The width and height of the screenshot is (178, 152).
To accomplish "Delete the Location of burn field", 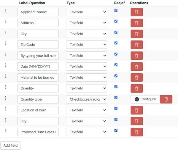I will click(x=136, y=110).
